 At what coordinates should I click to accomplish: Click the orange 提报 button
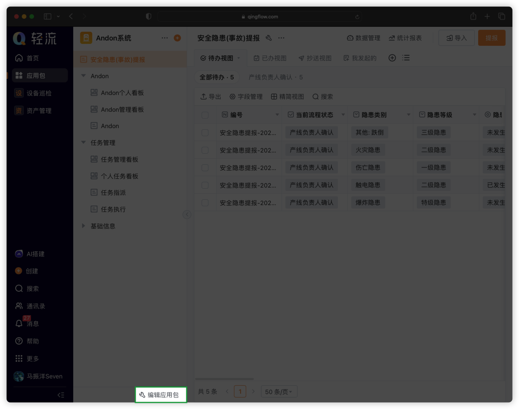coord(492,38)
